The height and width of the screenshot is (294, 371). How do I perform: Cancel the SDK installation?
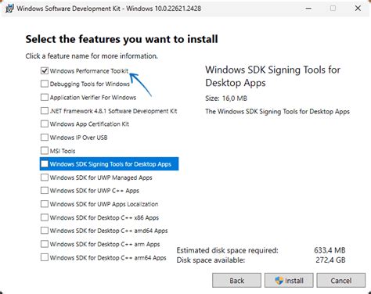341,281
